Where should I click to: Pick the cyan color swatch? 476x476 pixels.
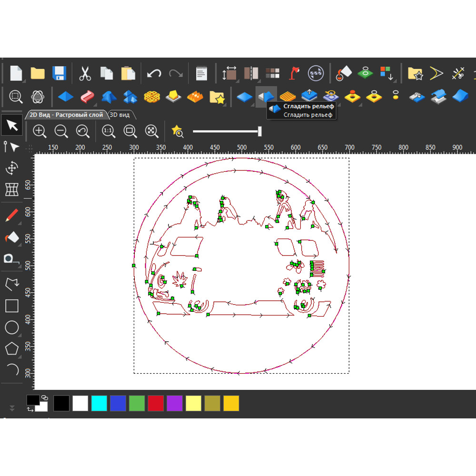click(99, 403)
